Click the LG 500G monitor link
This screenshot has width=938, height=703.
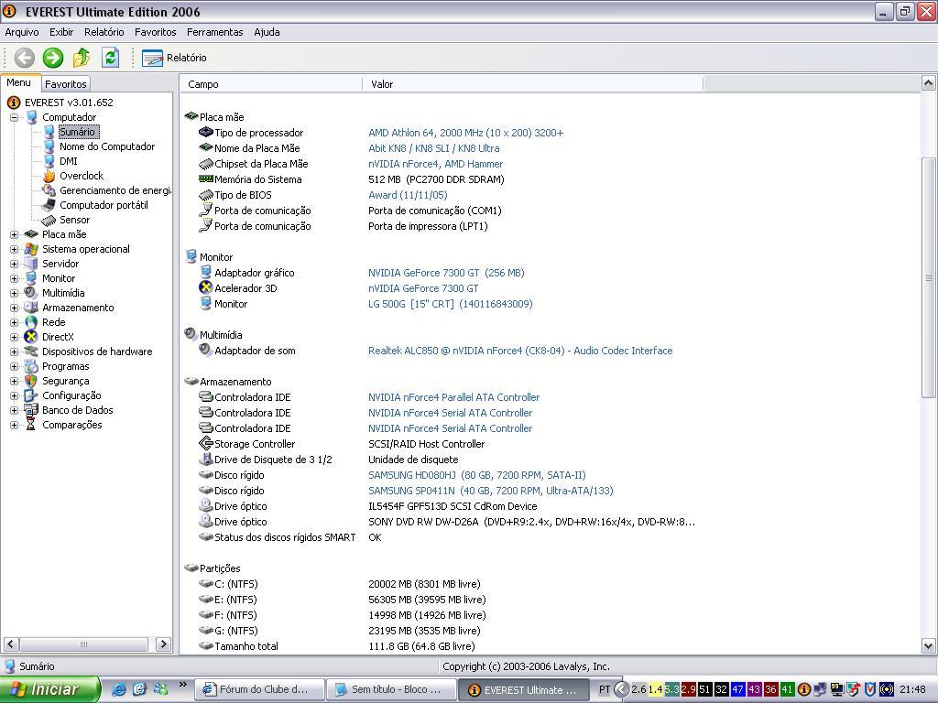pos(451,304)
